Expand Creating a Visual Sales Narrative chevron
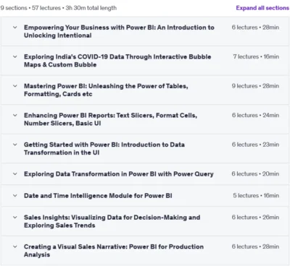 pyautogui.click(x=15, y=246)
